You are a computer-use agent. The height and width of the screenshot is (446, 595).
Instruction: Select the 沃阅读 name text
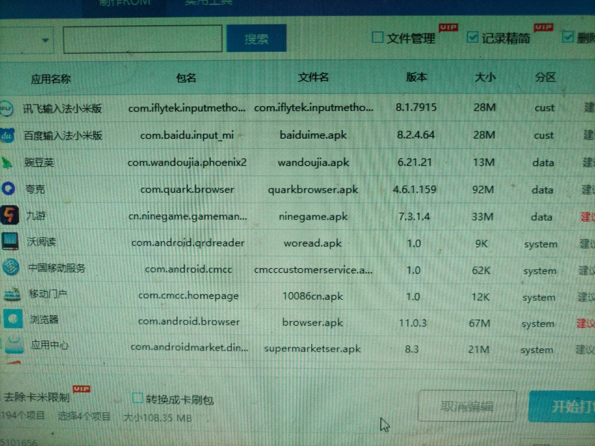tap(41, 242)
